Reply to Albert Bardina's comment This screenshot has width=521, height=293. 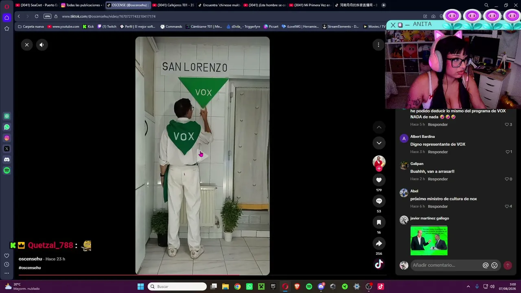(438, 152)
